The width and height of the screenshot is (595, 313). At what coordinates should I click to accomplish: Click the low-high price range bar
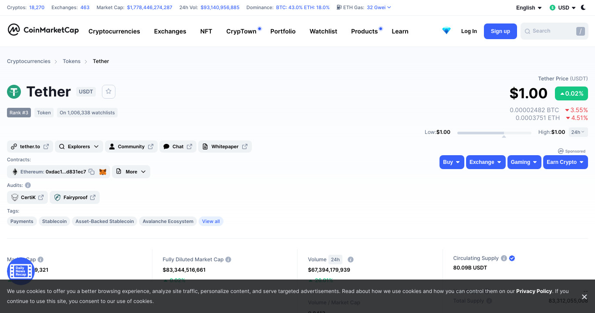click(x=494, y=133)
